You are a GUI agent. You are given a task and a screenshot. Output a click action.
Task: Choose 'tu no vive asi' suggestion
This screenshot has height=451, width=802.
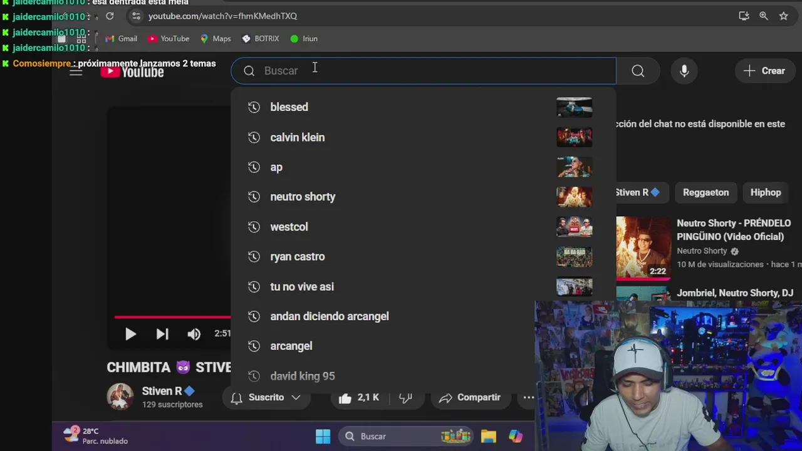click(424, 287)
